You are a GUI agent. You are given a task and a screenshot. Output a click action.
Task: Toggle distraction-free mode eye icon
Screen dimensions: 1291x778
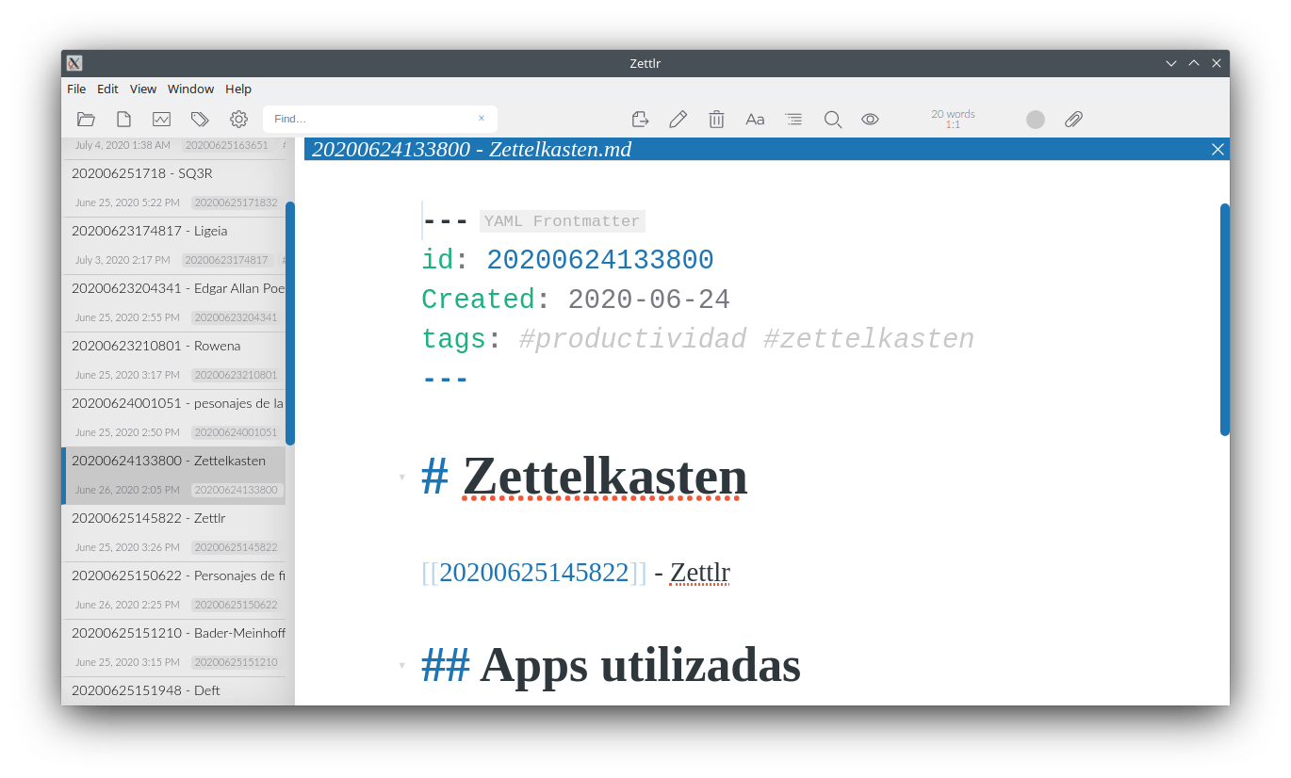tap(870, 119)
